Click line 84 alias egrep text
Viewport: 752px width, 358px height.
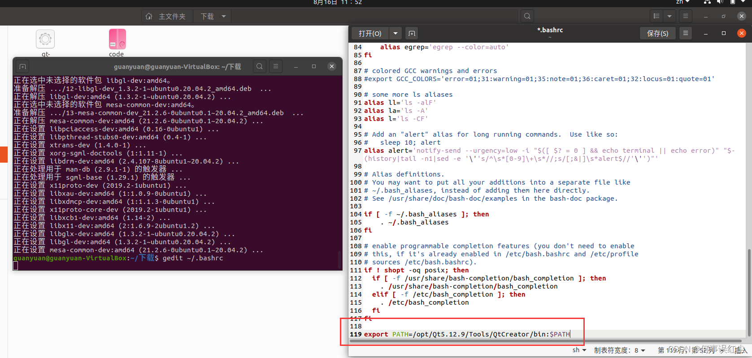point(444,47)
